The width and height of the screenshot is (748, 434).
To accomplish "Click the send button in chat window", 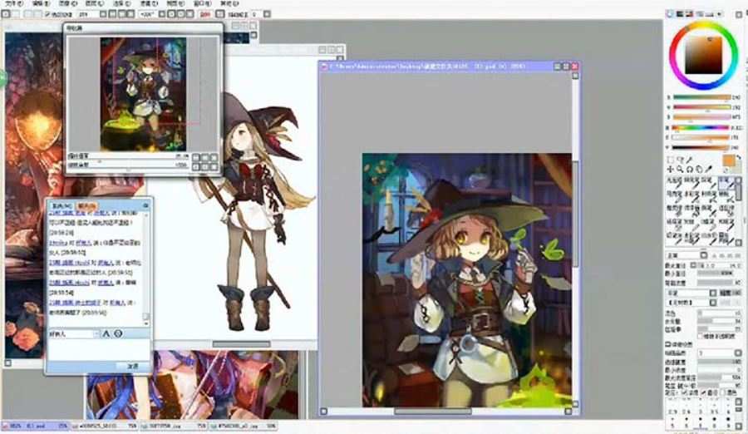I will pos(132,365).
